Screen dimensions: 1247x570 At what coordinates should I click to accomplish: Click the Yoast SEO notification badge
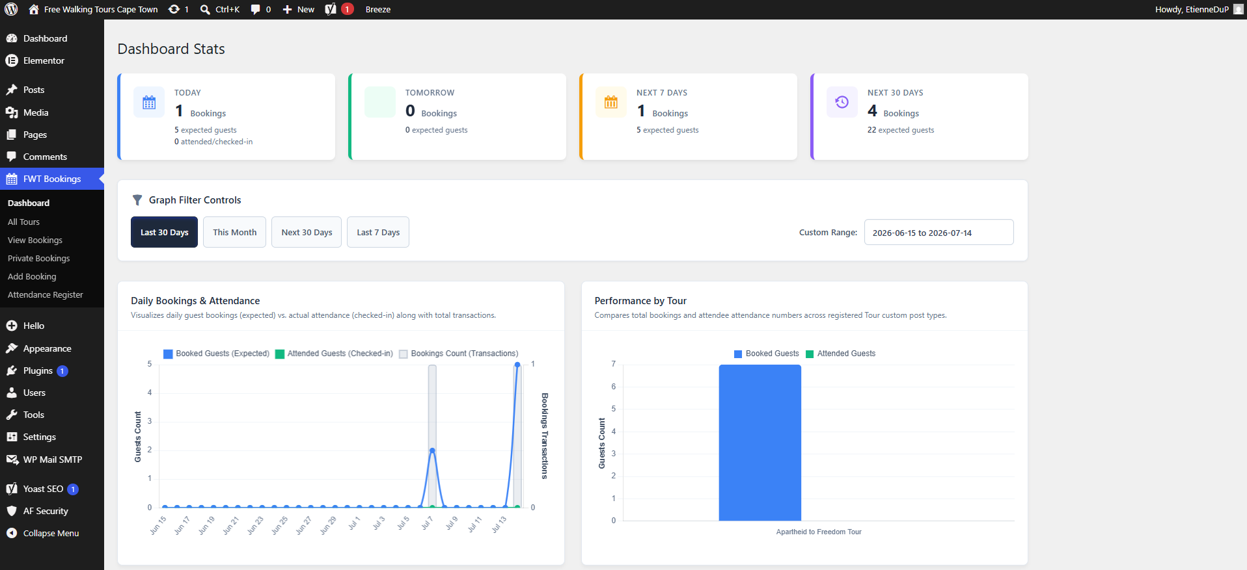(73, 489)
